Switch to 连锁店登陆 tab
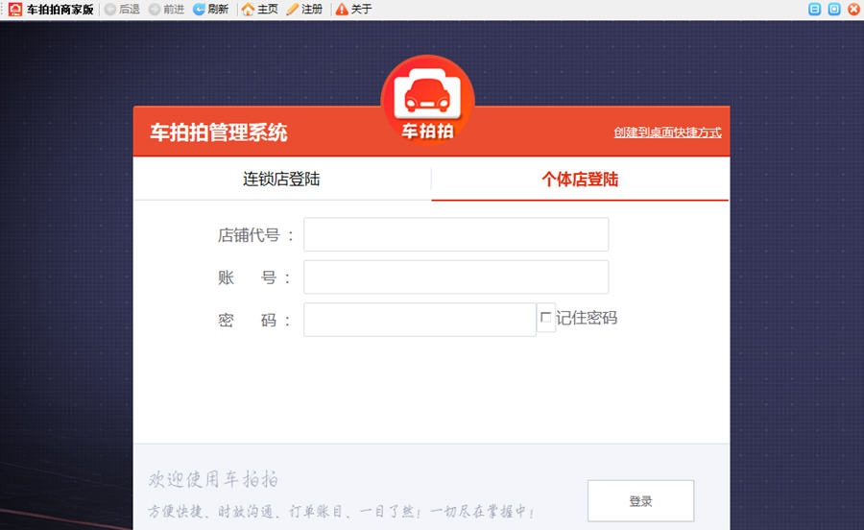 click(281, 179)
